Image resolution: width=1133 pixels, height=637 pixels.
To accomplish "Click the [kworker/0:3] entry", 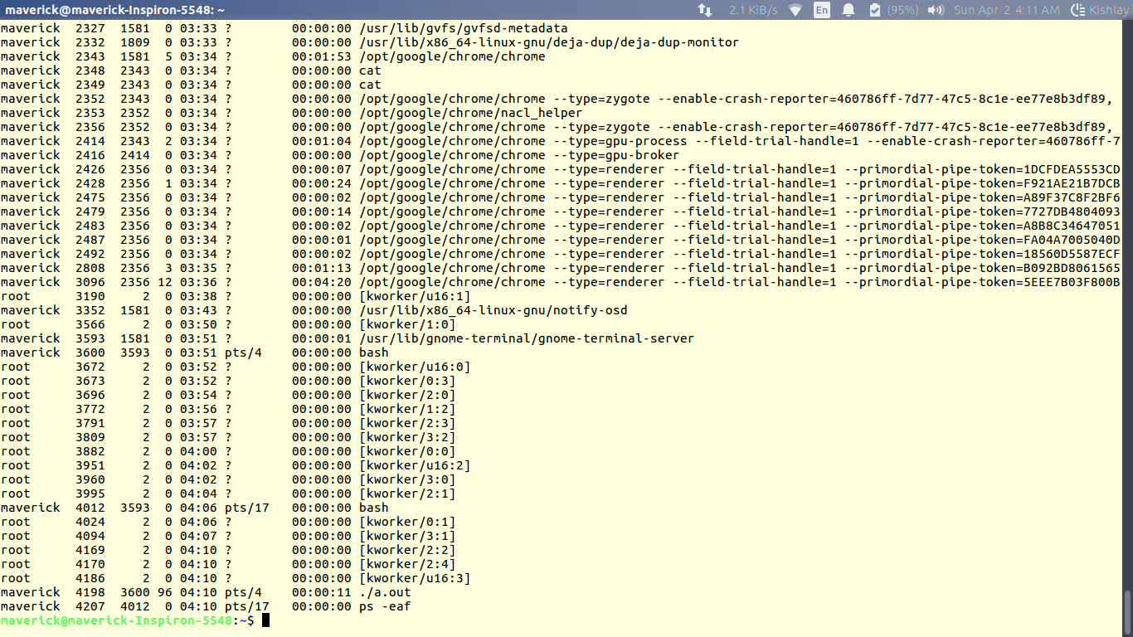I will tap(407, 381).
